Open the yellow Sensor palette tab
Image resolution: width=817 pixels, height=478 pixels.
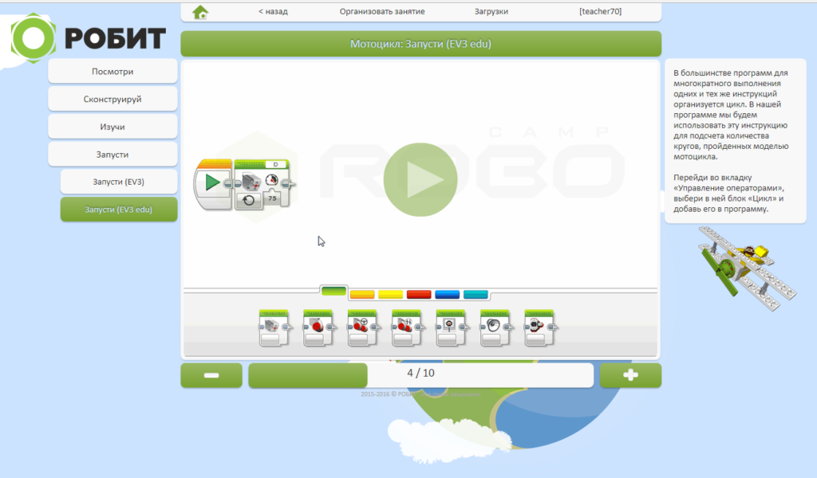pos(390,295)
